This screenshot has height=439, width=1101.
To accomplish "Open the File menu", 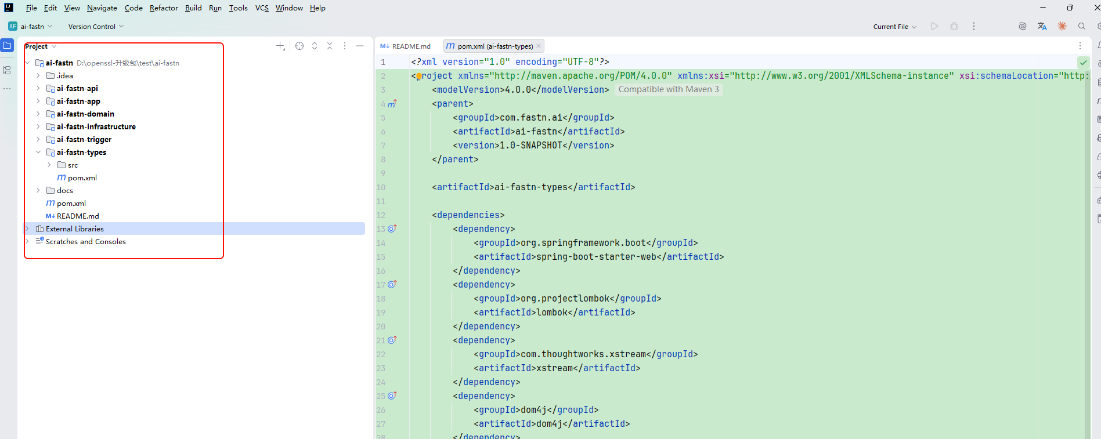I will coord(31,8).
